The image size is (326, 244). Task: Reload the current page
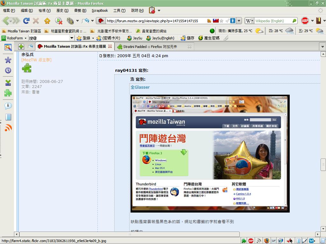(x=26, y=21)
